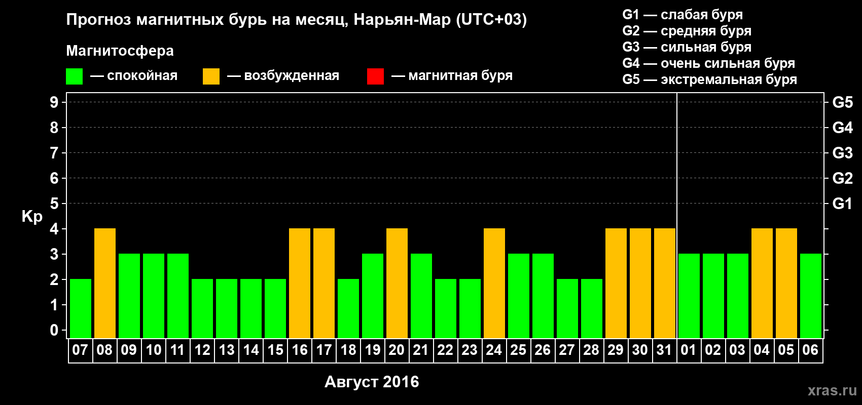Select the date cell 22
This screenshot has width=862, height=405.
[x=445, y=350]
